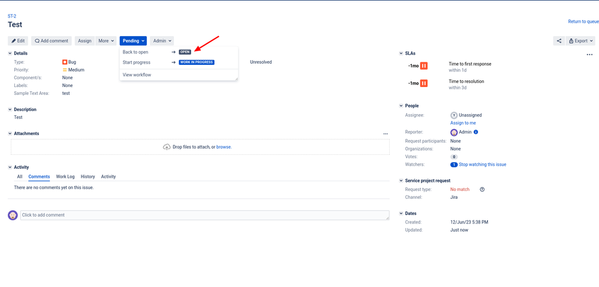Click the 'Time to first response' SLA name
Image resolution: width=599 pixels, height=287 pixels.
(x=470, y=64)
